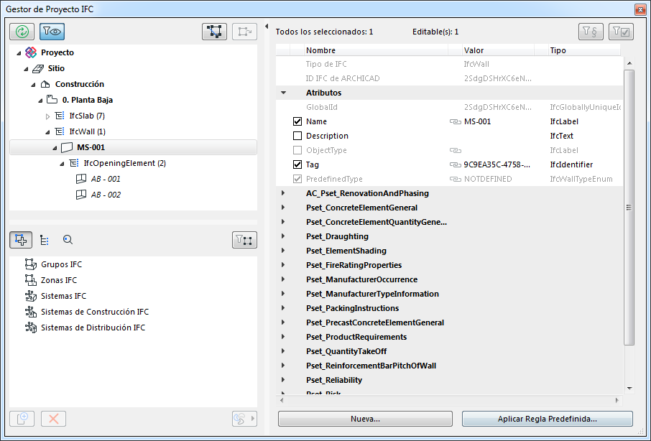Click the select-related-elements tree icon

[x=214, y=32]
